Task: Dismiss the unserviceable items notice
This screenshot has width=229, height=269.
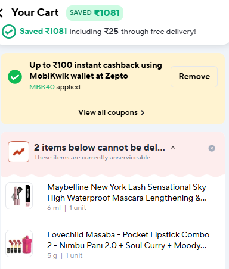Action: click(x=212, y=148)
